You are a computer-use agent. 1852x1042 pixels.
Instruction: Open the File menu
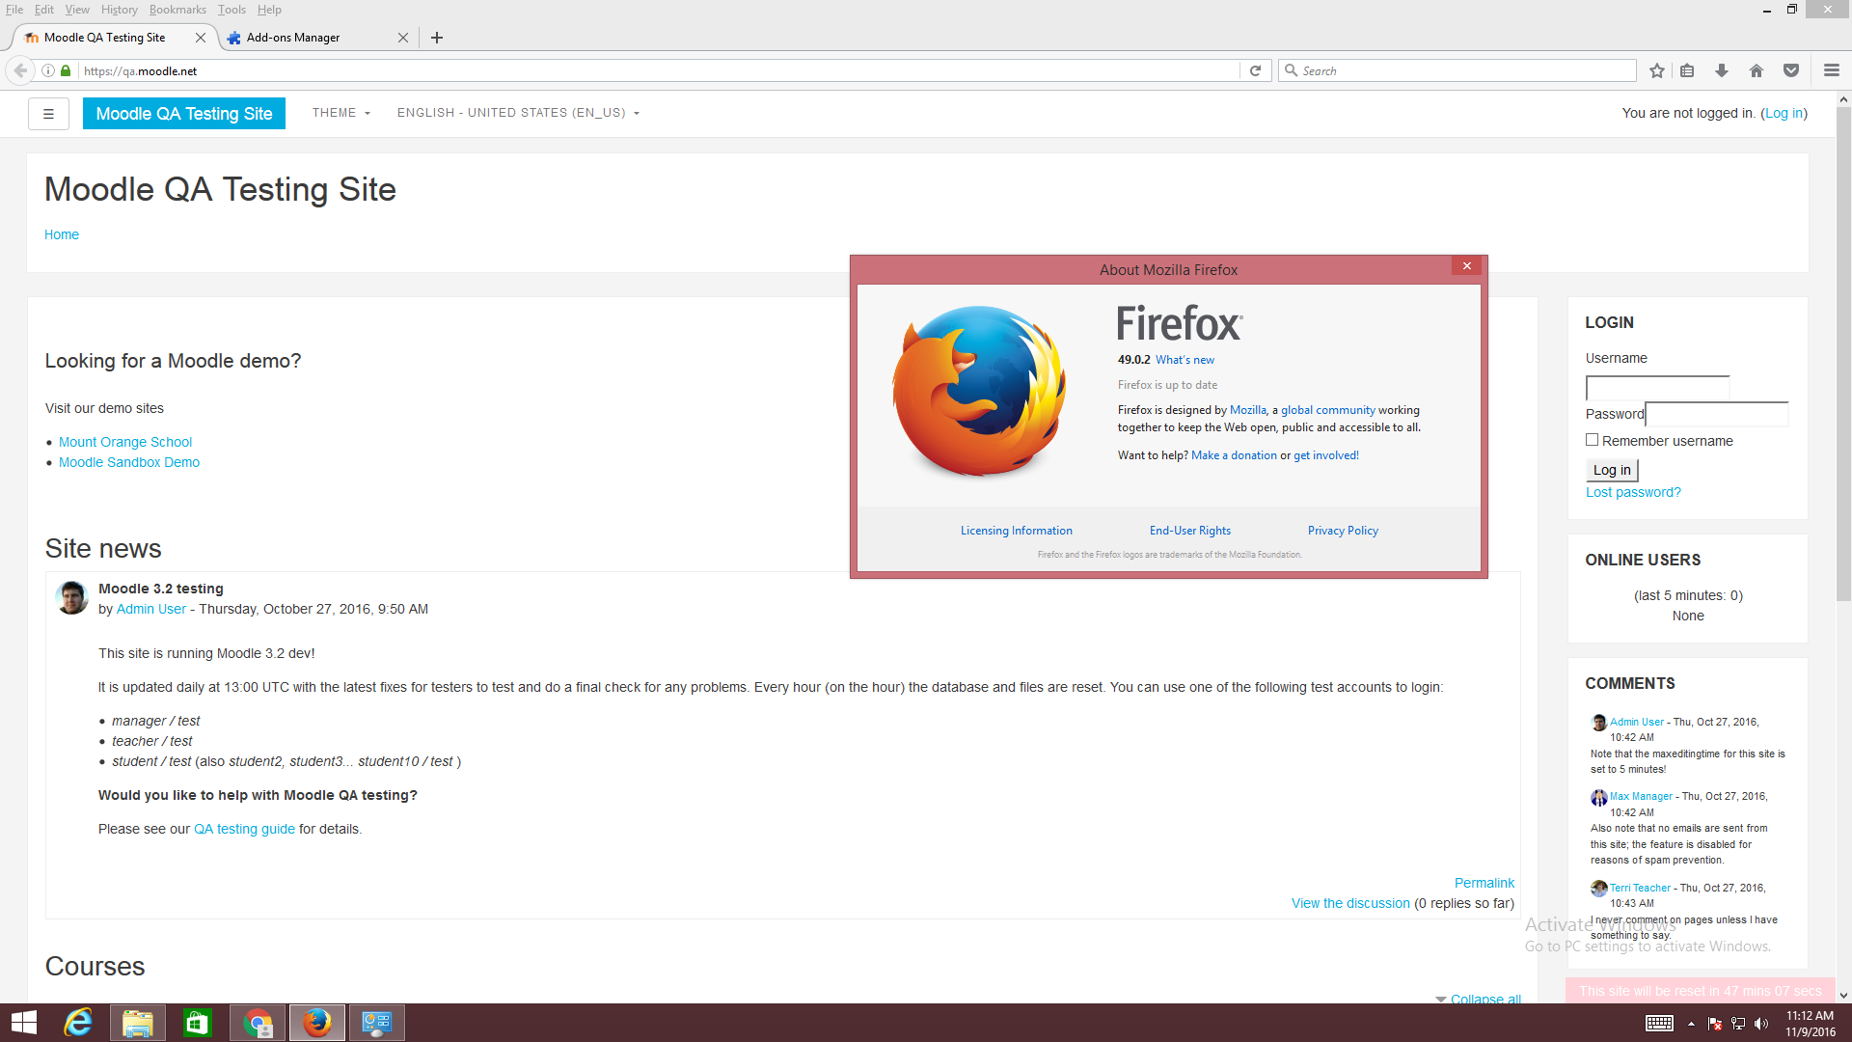(x=14, y=10)
